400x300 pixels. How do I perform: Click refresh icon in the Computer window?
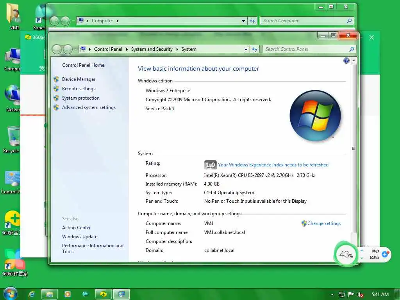(x=253, y=21)
